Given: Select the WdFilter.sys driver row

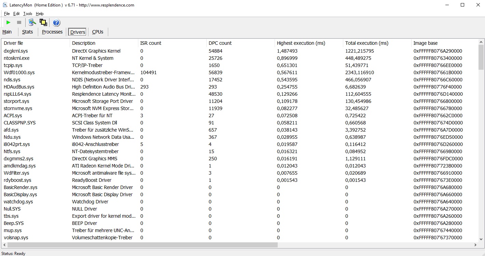Looking at the screenshot, I should tap(240, 173).
